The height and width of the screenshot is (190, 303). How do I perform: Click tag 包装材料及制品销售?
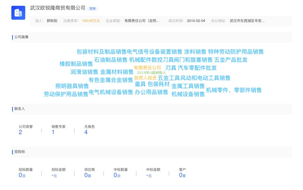(102, 52)
